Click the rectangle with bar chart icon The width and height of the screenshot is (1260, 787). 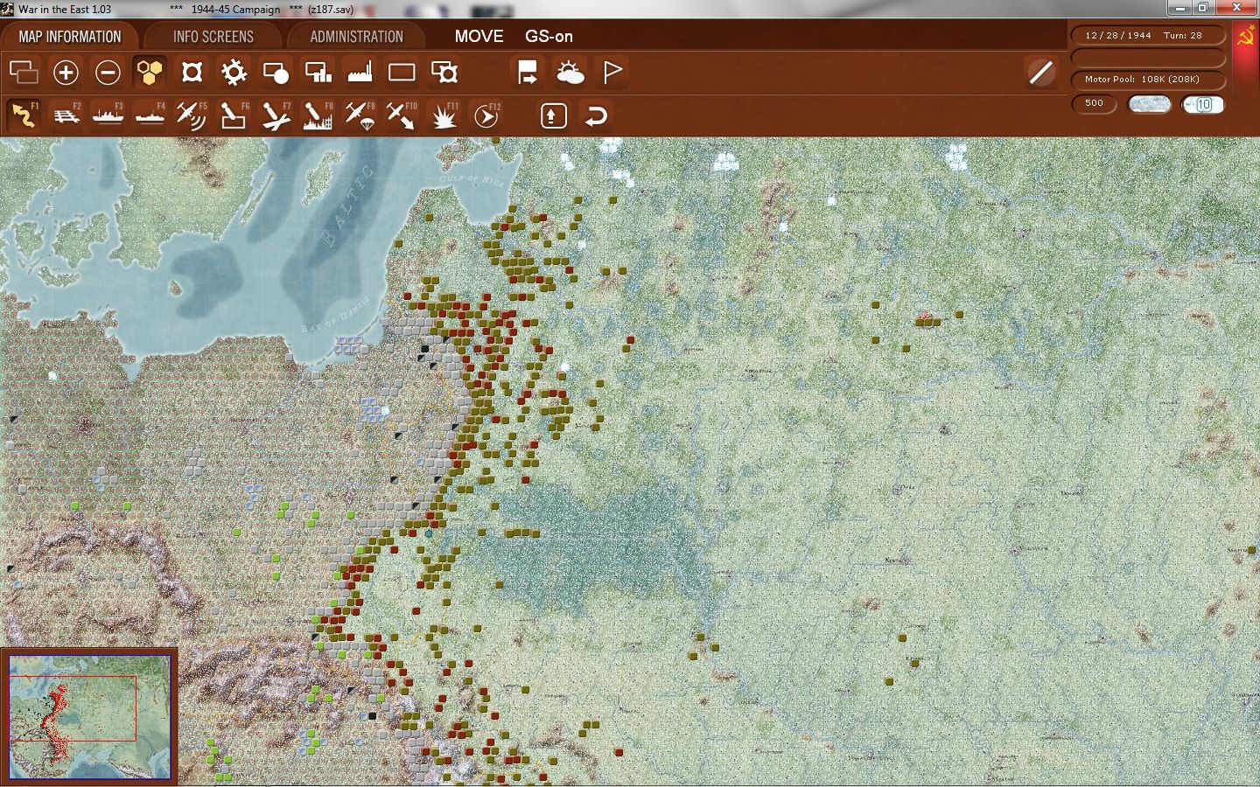click(318, 73)
